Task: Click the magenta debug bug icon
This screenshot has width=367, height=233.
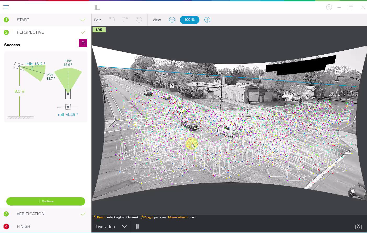Action: 83,43
